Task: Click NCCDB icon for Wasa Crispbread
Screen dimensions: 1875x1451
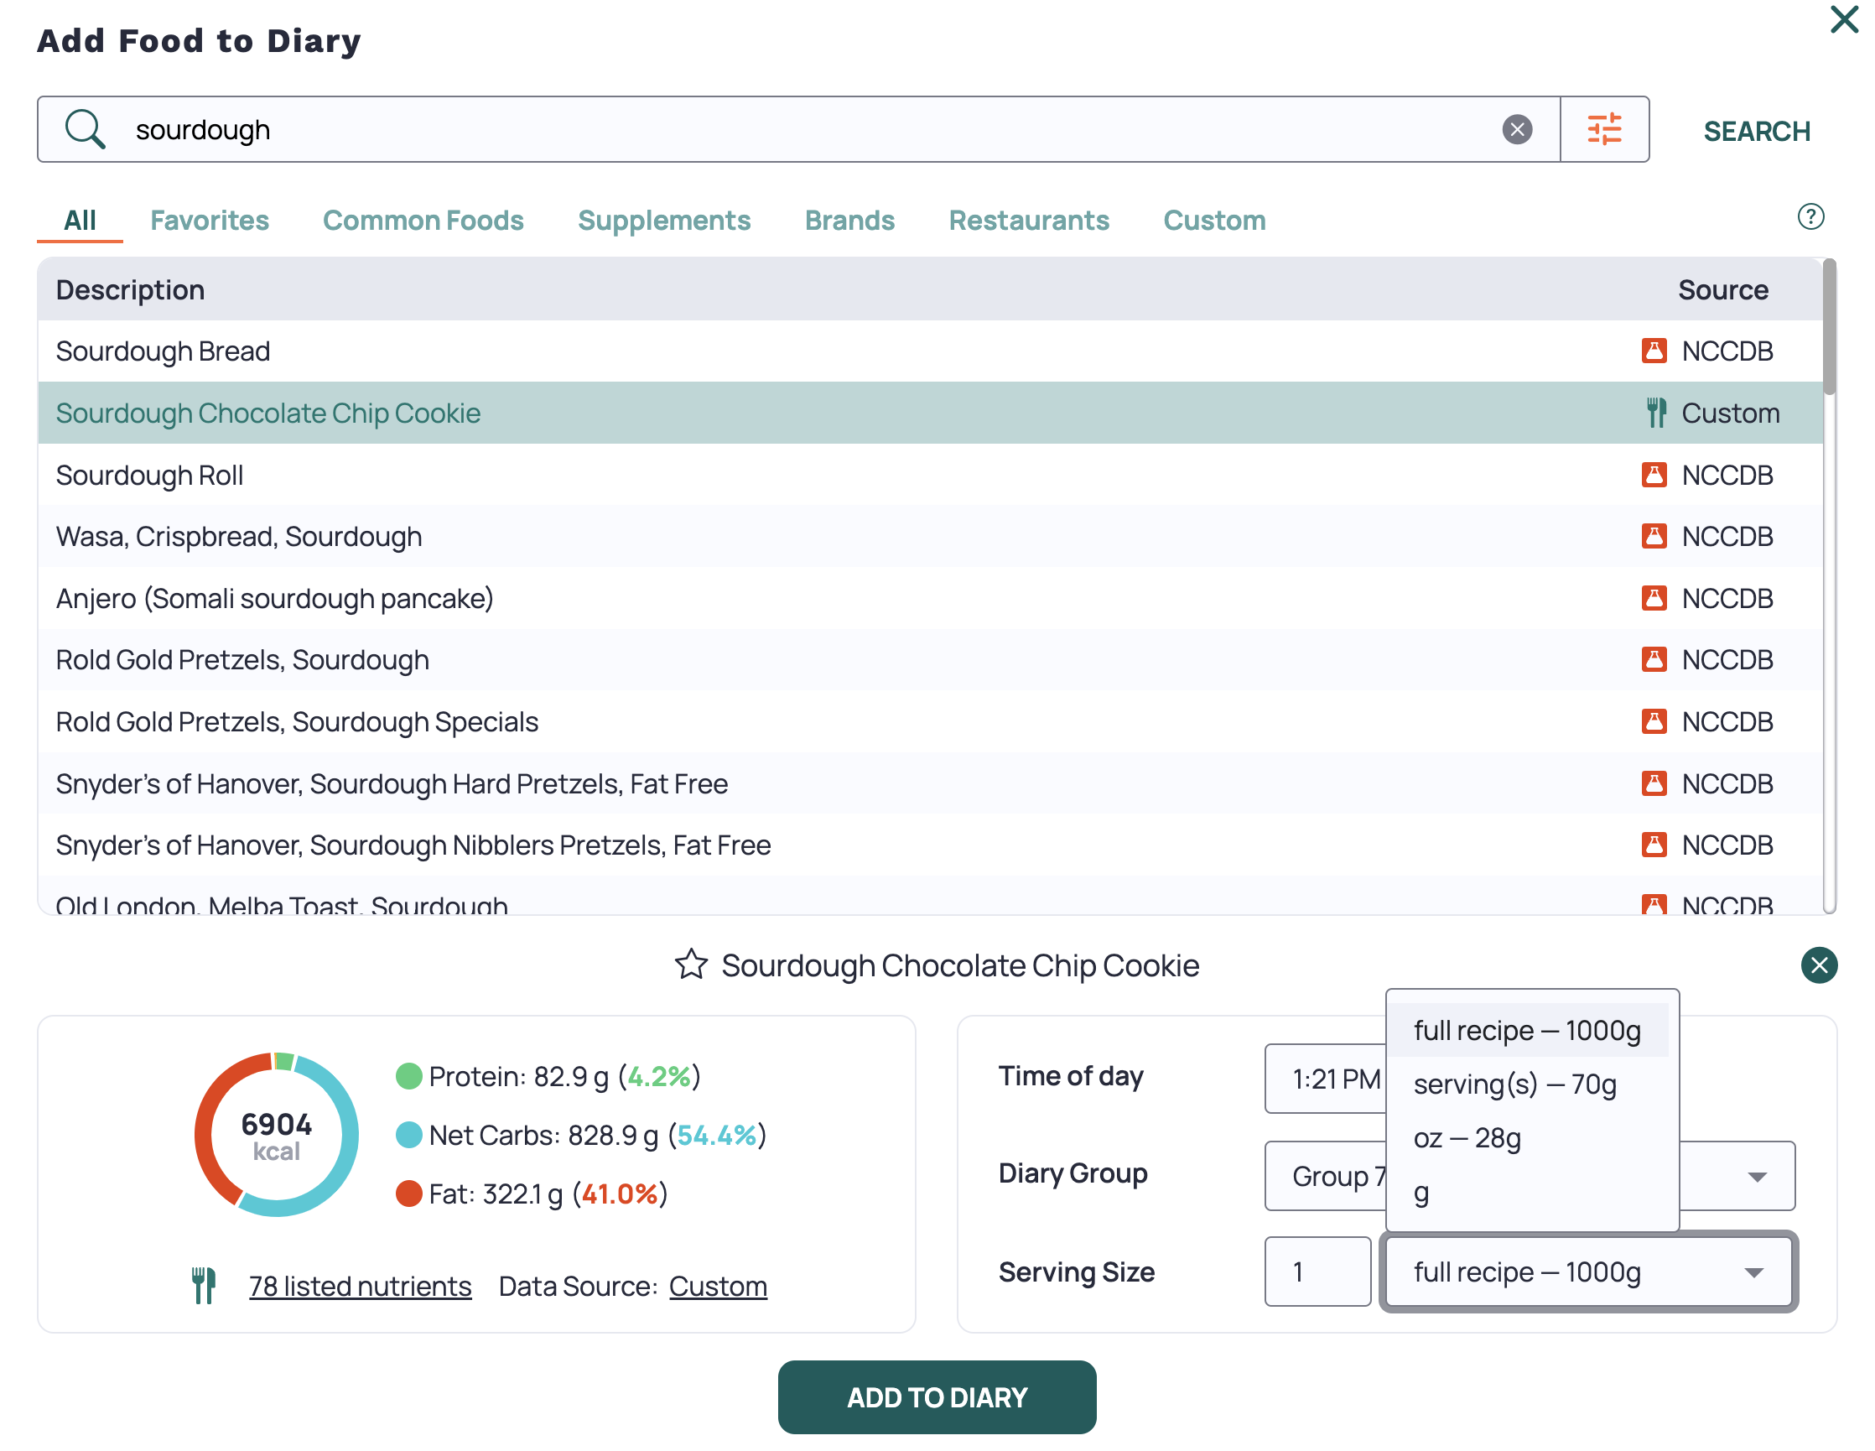Action: pos(1654,537)
